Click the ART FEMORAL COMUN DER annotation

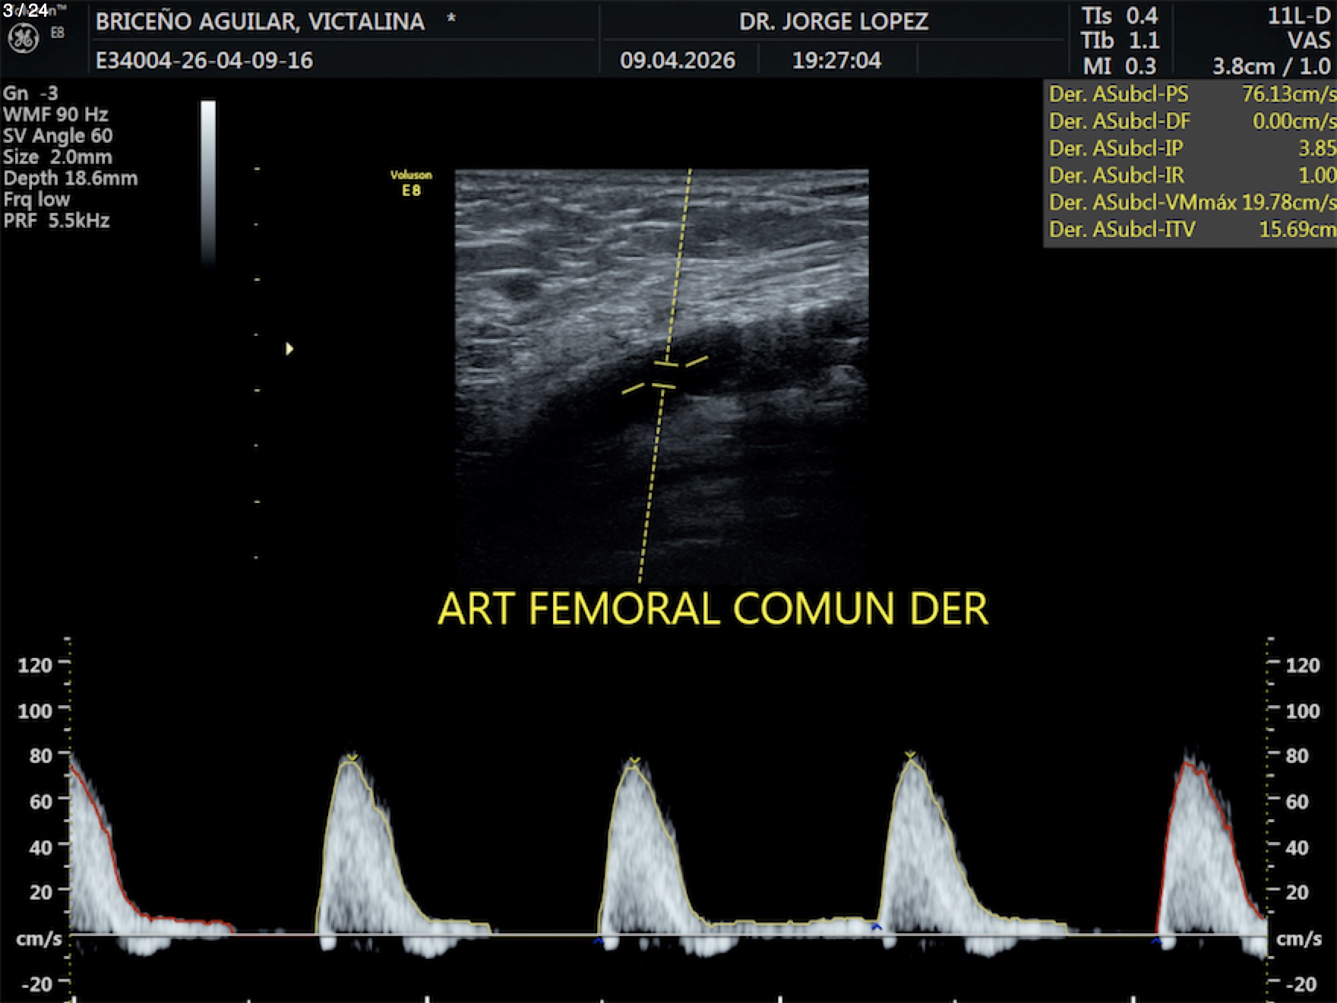pyautogui.click(x=713, y=609)
